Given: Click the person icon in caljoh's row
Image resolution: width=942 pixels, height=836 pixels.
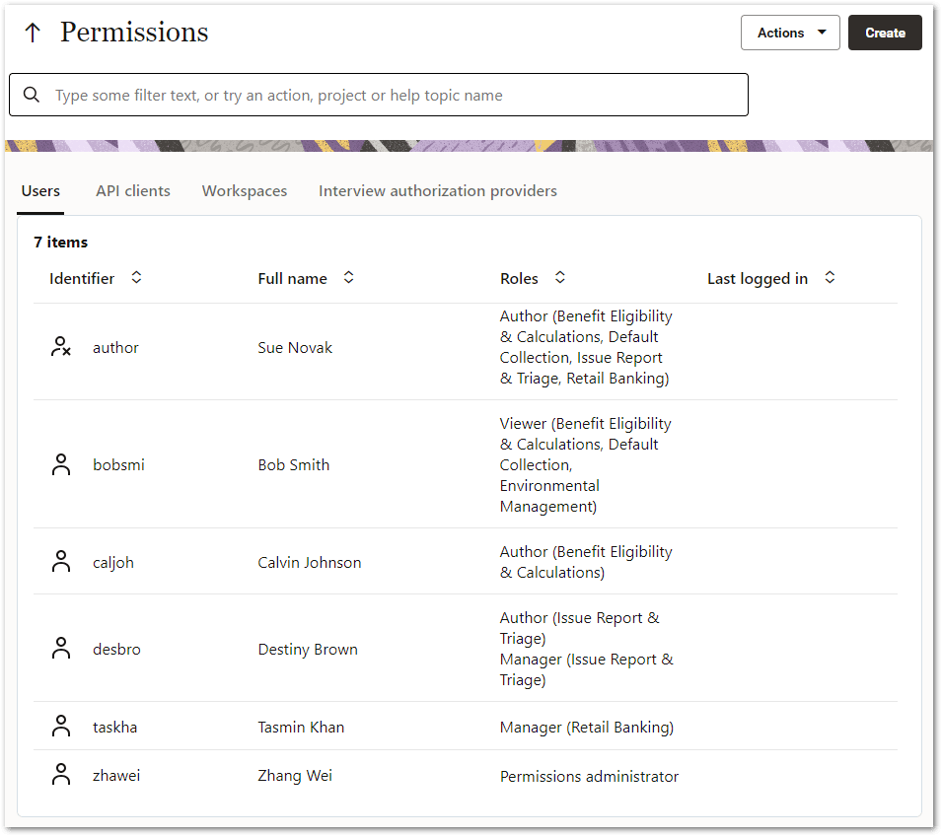Looking at the screenshot, I should pos(60,561).
